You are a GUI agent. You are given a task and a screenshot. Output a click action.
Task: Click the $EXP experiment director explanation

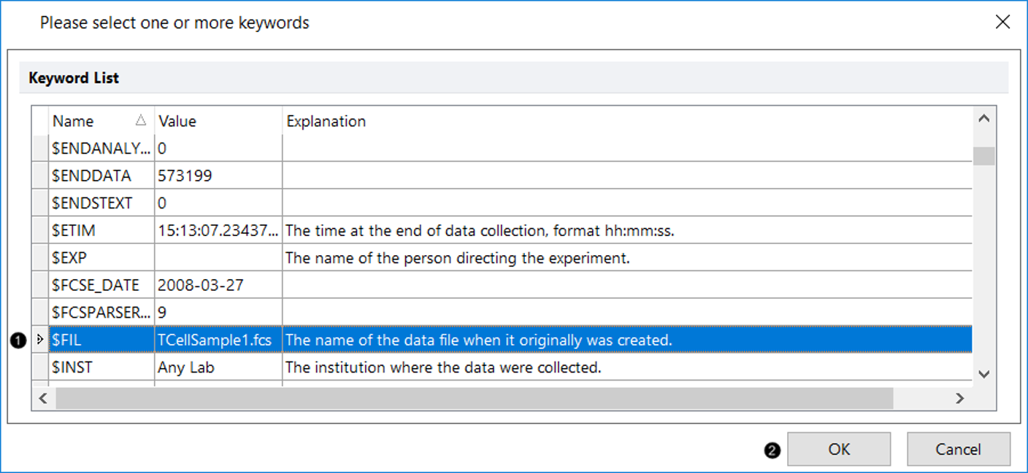coord(458,258)
